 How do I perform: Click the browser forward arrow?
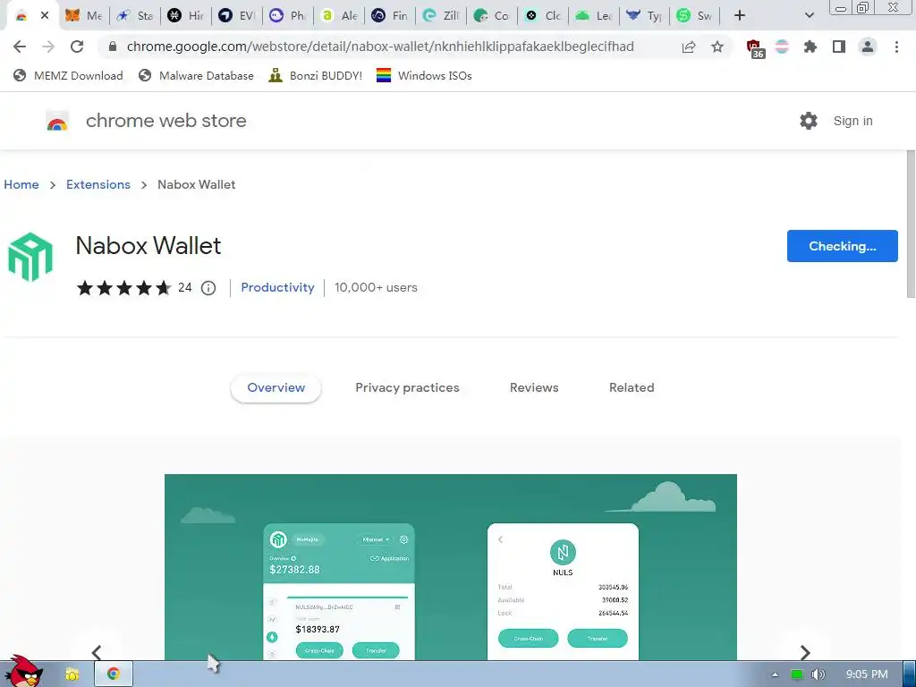[48, 47]
